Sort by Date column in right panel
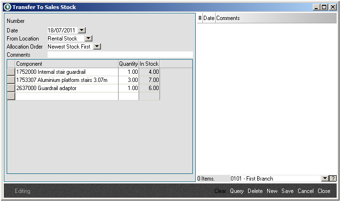 coord(209,18)
